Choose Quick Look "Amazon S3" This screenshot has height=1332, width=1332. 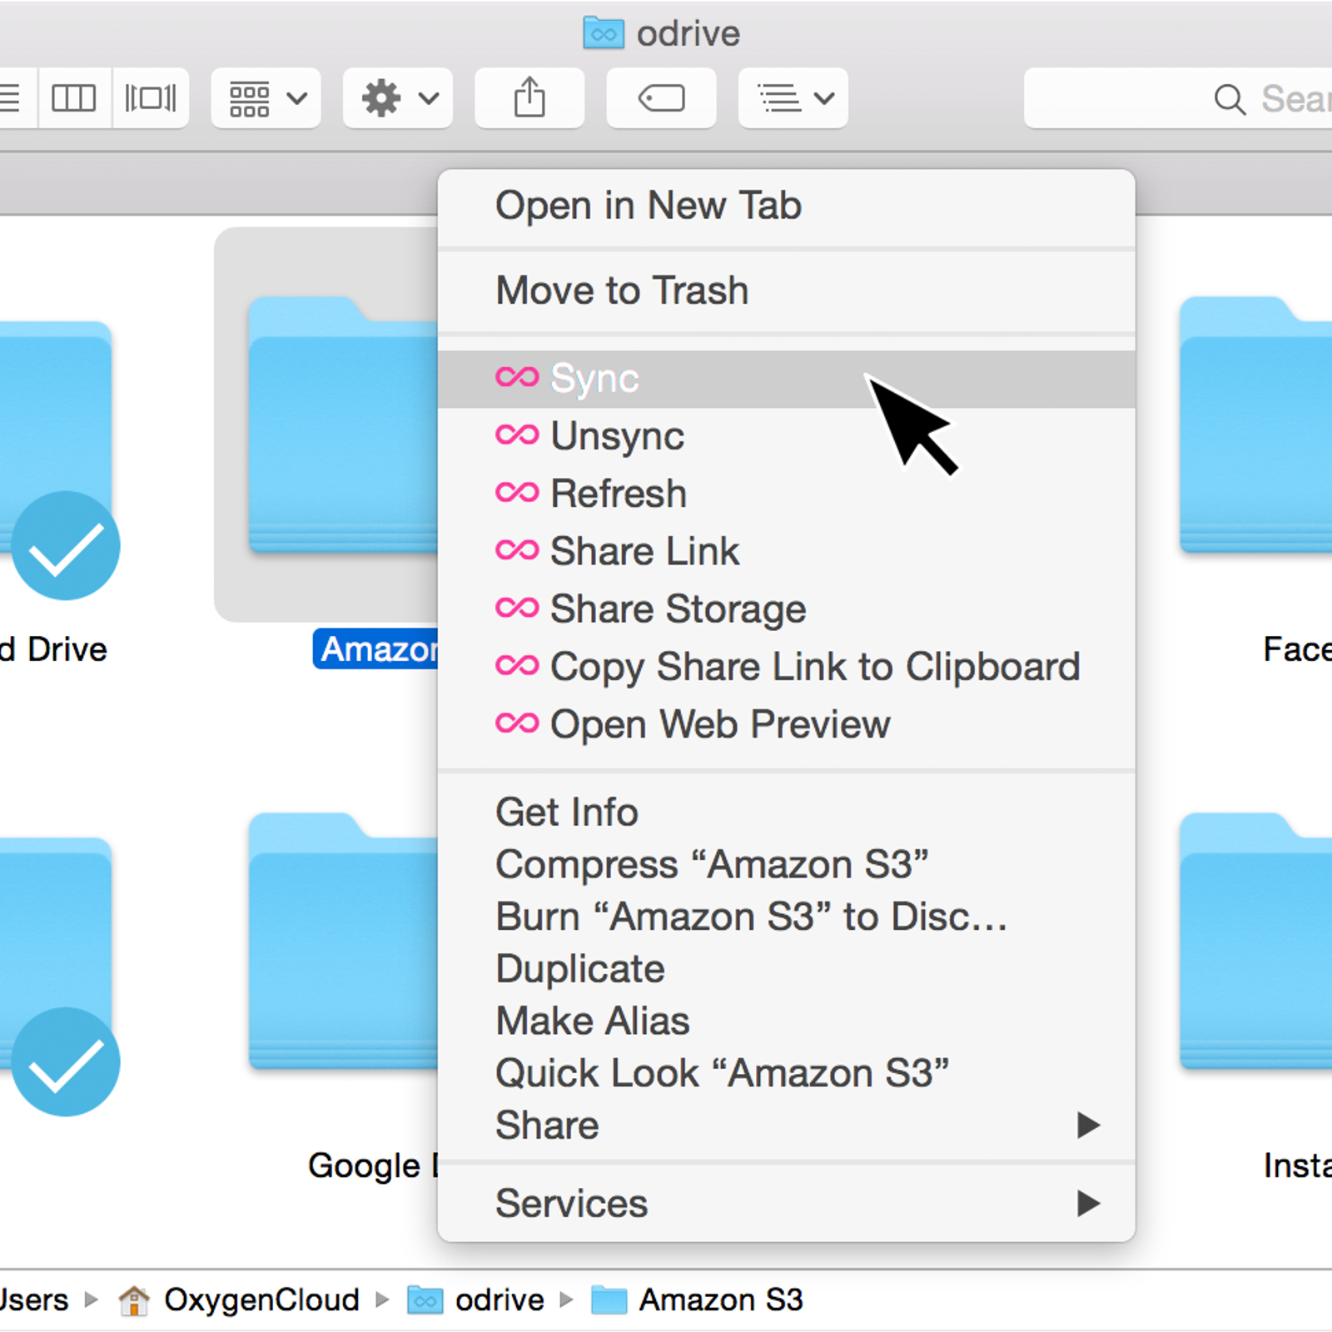[786, 1073]
